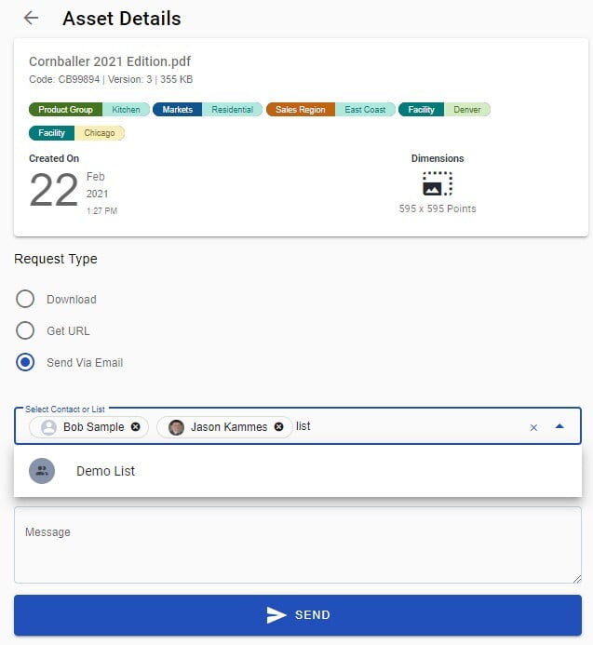Collapse the contact list dropdown arrow
The image size is (593, 645).
tap(559, 426)
